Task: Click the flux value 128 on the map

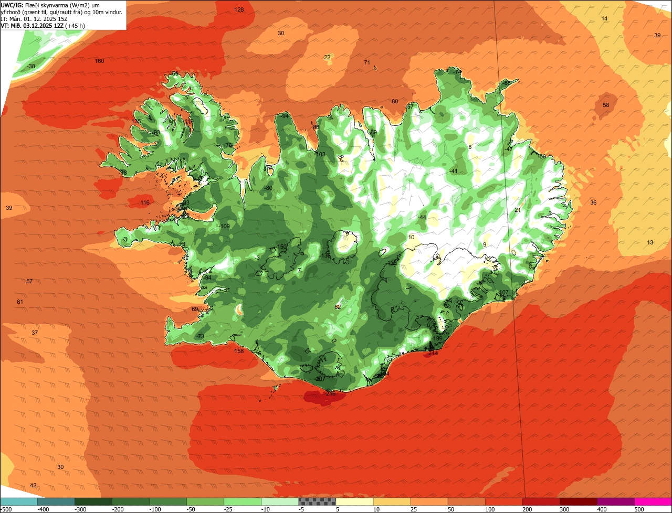Action: coord(239,9)
